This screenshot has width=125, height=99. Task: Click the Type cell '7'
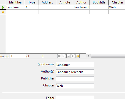coord(32,7)
